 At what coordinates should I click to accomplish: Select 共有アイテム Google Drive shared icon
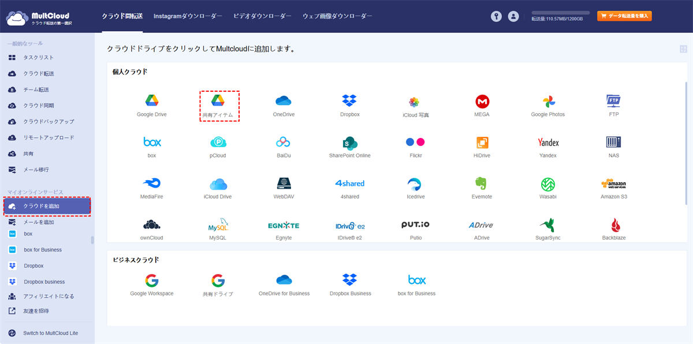218,101
